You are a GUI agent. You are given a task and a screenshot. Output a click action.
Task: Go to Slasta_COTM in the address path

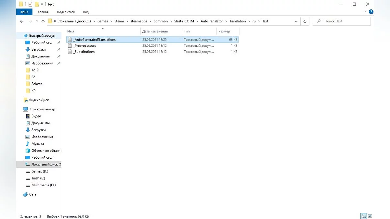(x=184, y=21)
